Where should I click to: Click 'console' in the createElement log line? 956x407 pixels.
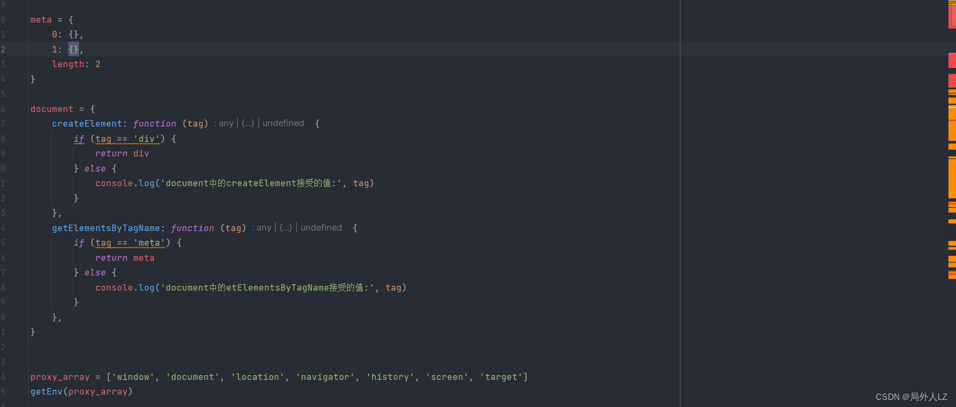pyautogui.click(x=114, y=183)
